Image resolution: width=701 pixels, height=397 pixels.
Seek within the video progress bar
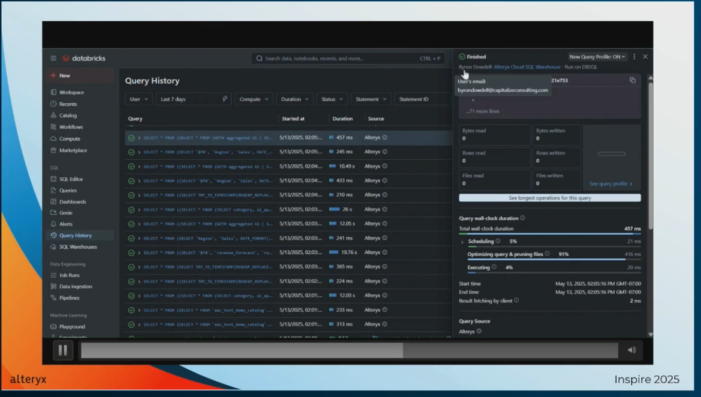click(x=349, y=350)
